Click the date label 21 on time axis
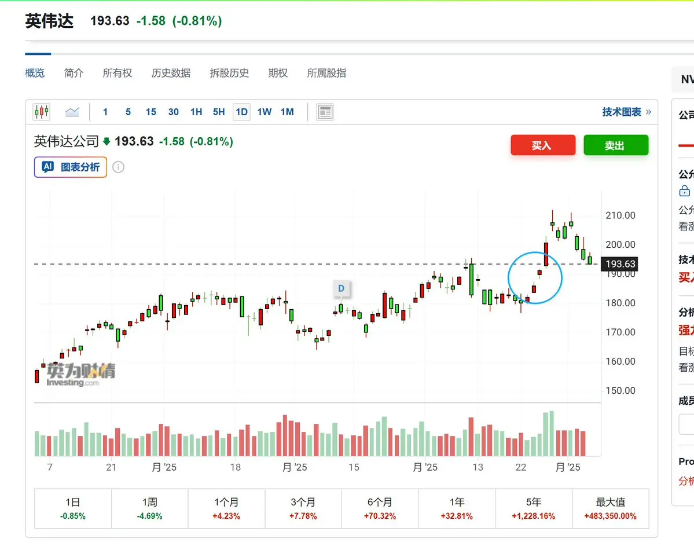Viewport: 694px width, 546px height. point(111,467)
